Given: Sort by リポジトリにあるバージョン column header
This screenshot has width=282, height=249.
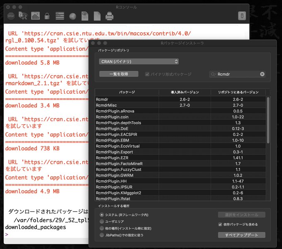Looking at the screenshot, I should pos(238,92).
